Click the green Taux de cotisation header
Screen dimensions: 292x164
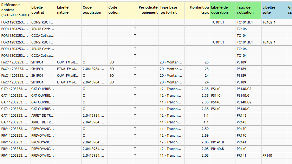click(249, 10)
